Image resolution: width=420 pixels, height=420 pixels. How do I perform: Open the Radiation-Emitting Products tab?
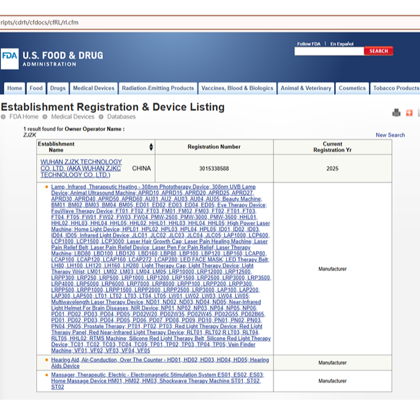(x=158, y=88)
